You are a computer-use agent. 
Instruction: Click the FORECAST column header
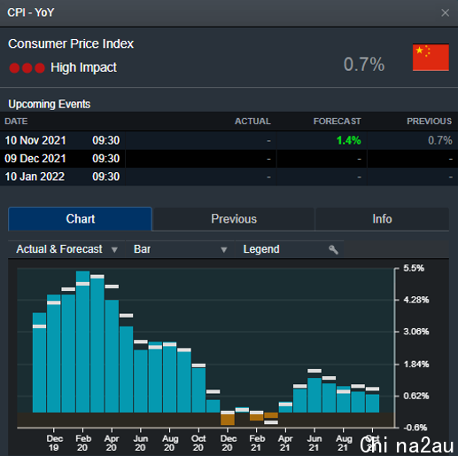pos(337,122)
